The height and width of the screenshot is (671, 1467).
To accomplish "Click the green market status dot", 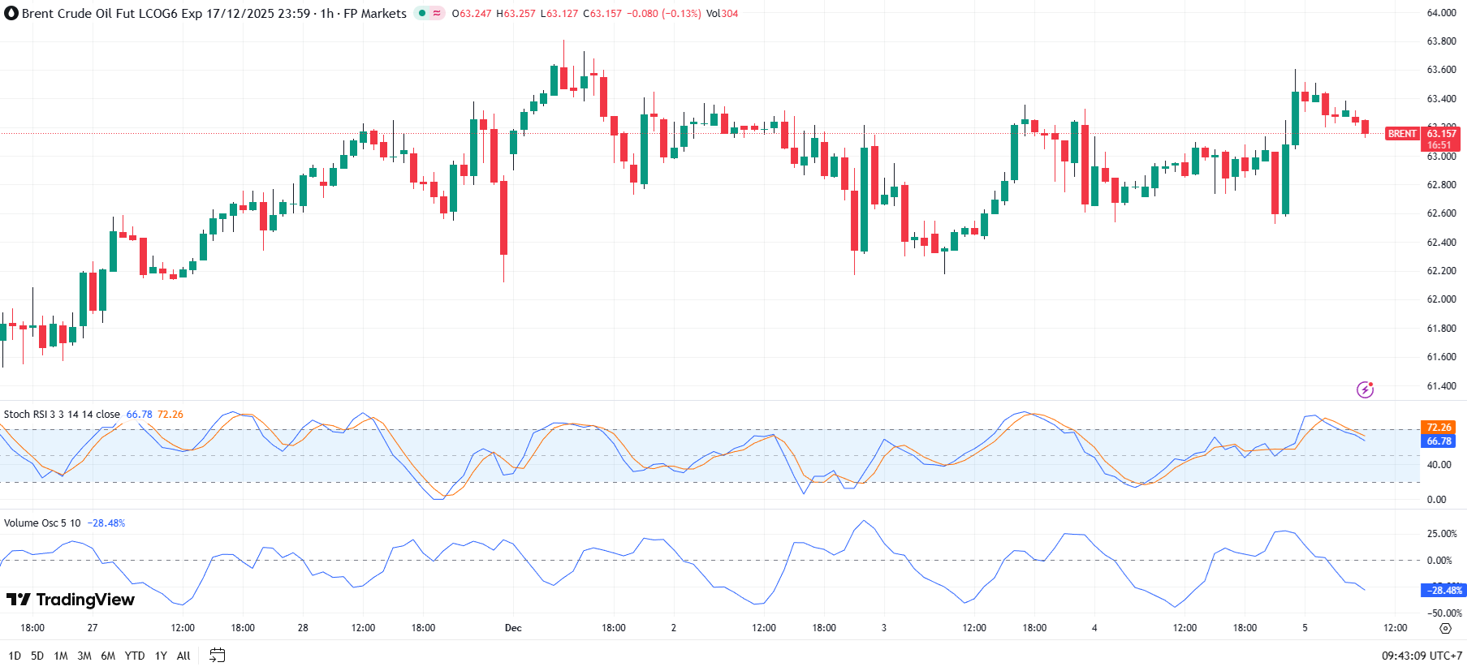I will 422,14.
